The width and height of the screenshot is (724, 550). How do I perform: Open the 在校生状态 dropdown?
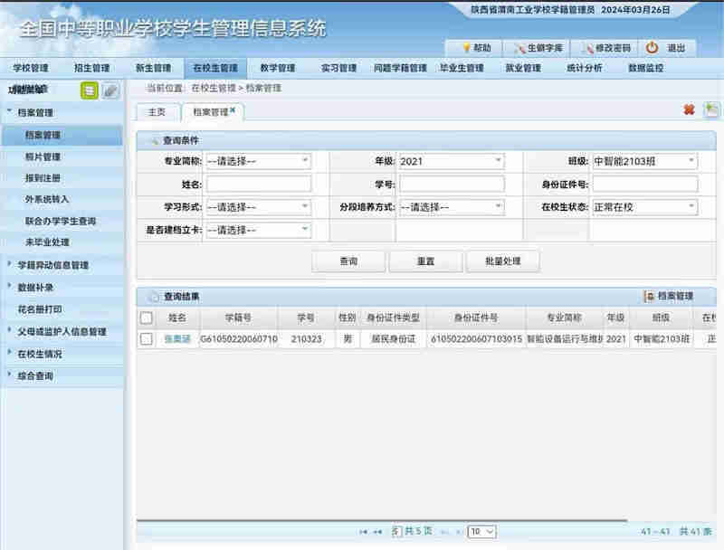(x=644, y=207)
